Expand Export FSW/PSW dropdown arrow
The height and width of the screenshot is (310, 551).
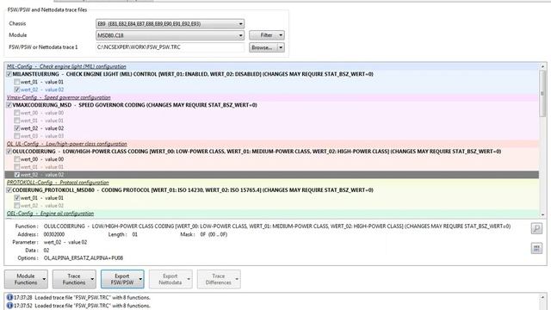(140, 279)
